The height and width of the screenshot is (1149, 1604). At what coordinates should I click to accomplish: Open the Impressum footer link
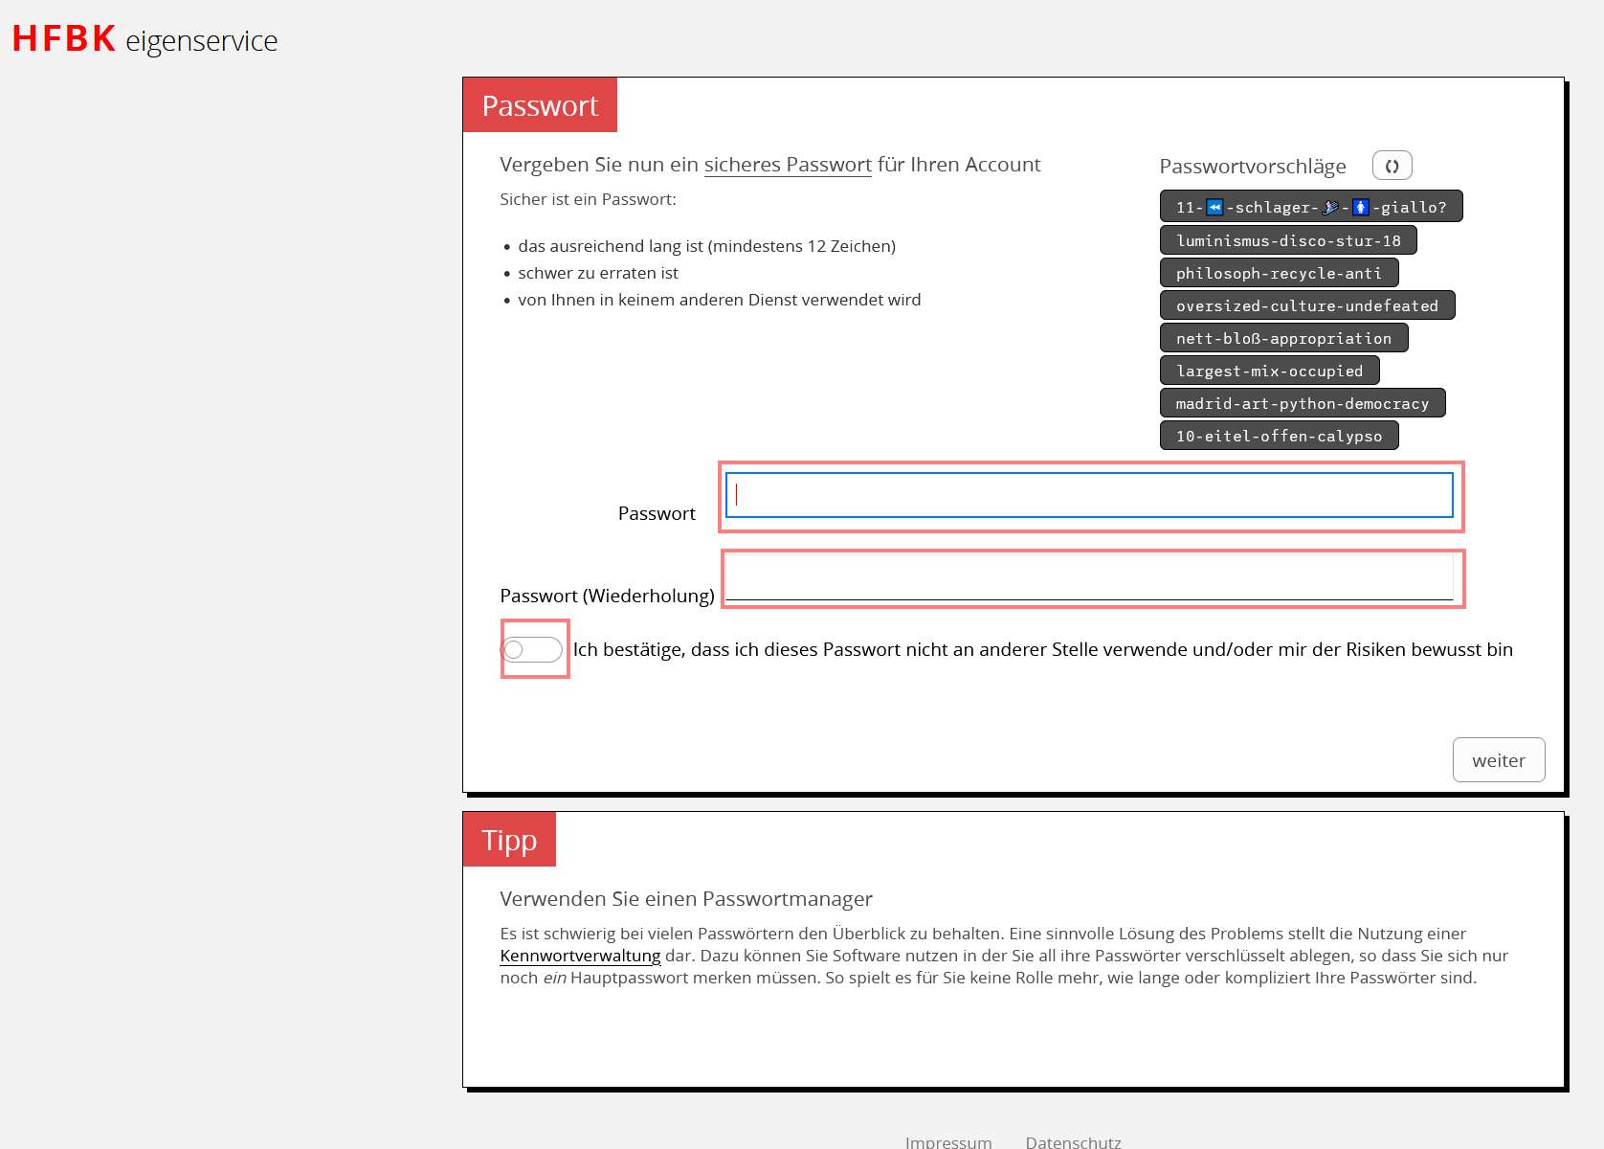click(x=947, y=1141)
